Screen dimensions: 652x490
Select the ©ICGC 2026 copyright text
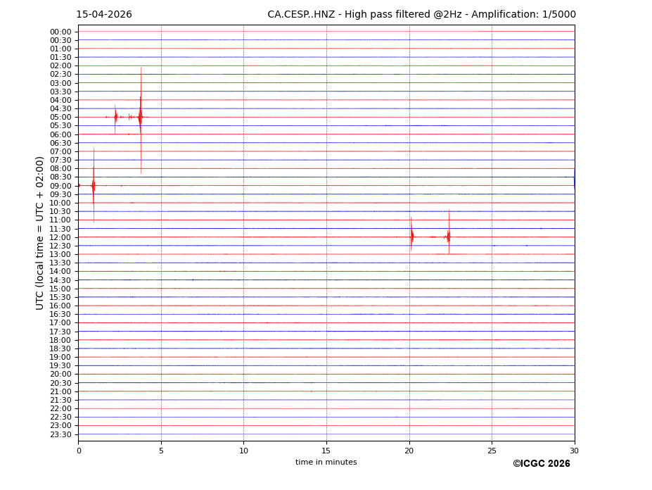click(541, 464)
